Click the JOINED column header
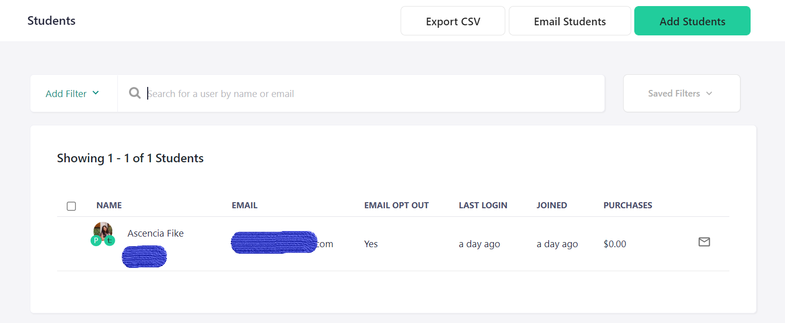The height and width of the screenshot is (323, 785). click(x=552, y=205)
